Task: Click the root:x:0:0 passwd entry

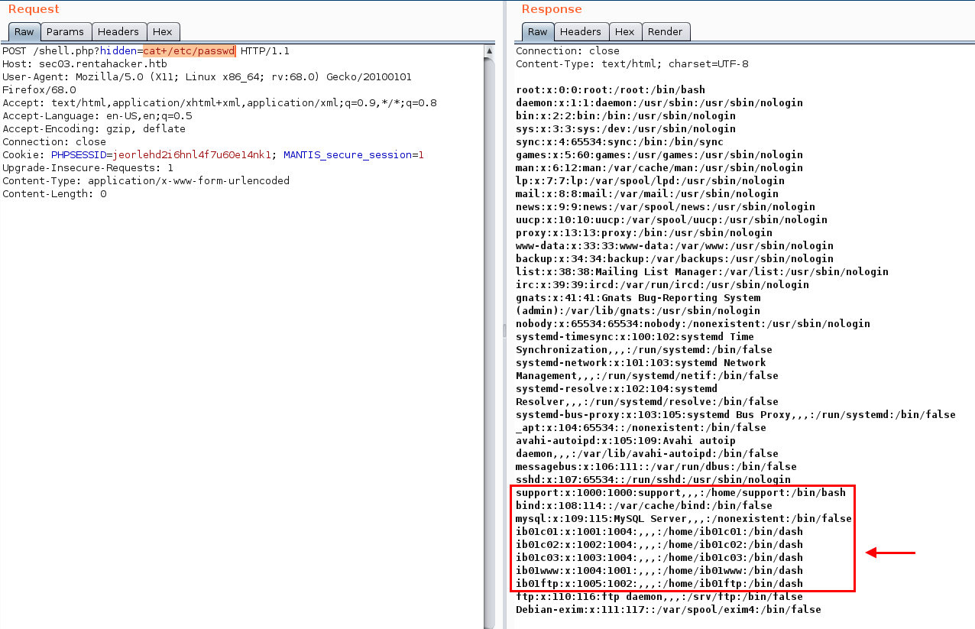Action: [611, 90]
